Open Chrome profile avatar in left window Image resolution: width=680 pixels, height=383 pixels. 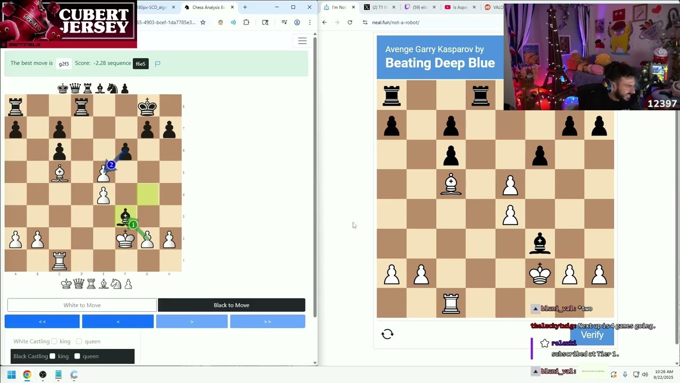[x=297, y=22]
